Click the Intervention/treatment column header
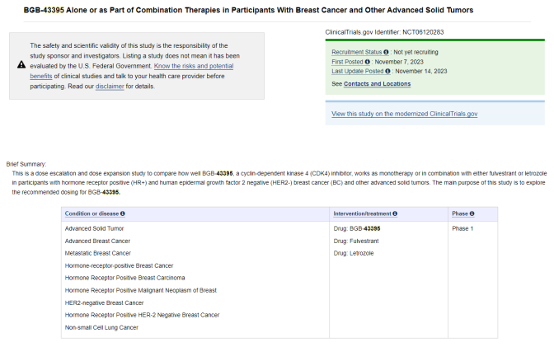Image resolution: width=554 pixels, height=347 pixels. 362,213
